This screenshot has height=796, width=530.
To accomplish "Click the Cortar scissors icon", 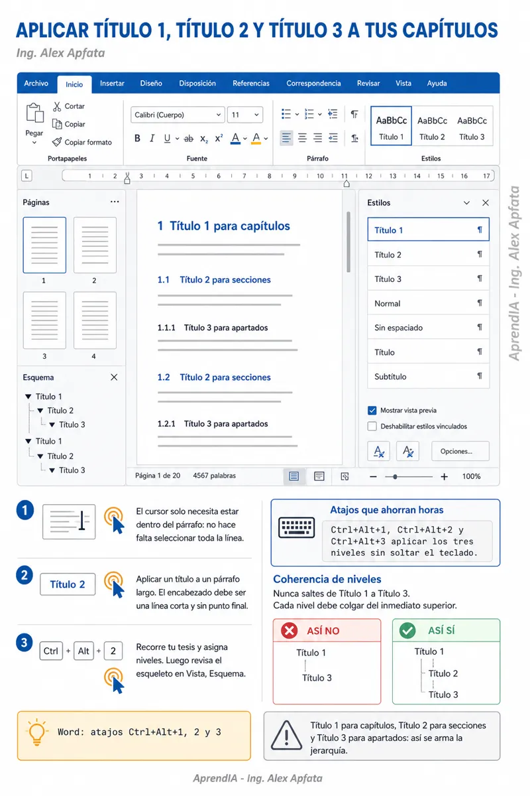I will pos(56,106).
